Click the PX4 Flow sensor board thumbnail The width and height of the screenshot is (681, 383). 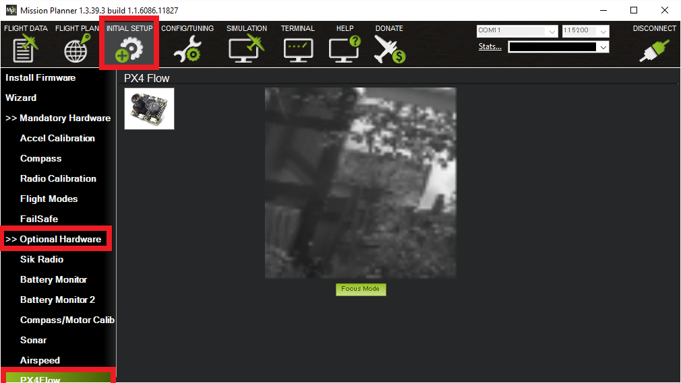tap(149, 108)
